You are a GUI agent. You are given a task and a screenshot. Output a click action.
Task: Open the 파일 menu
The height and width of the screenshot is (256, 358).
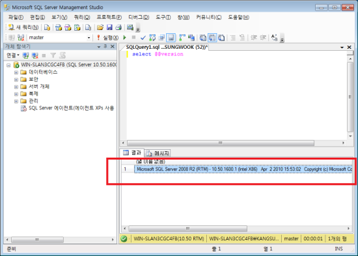tap(16, 17)
